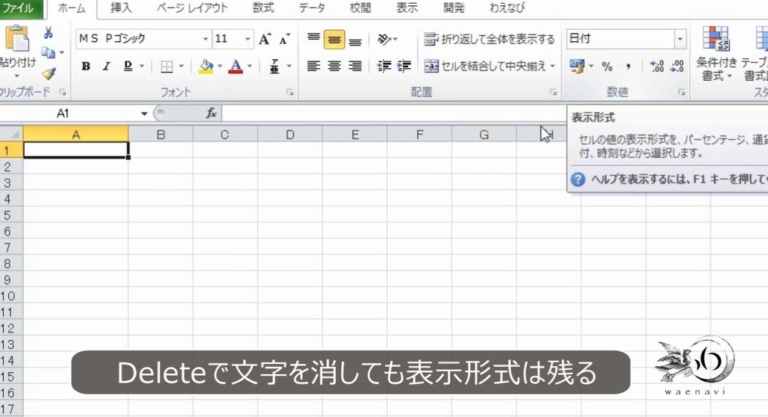
Task: Click the increase indent icon
Action: (x=404, y=66)
